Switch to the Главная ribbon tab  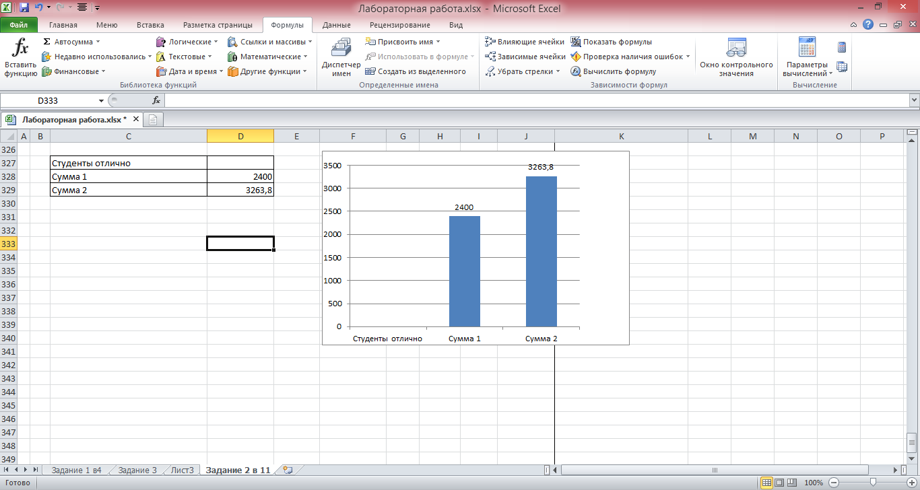63,25
